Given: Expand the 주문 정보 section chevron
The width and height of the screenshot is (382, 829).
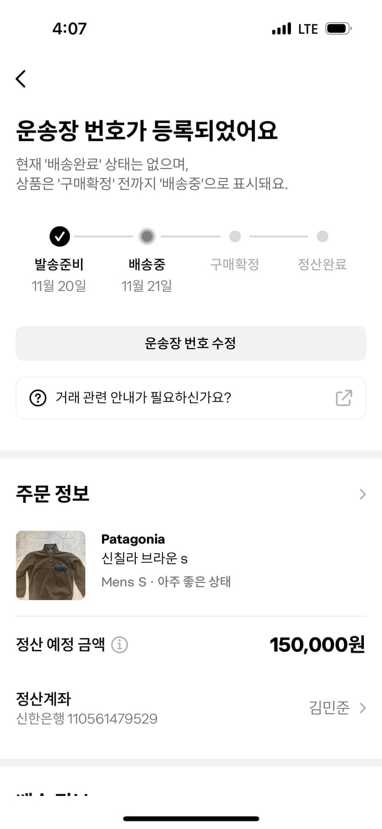Looking at the screenshot, I should [362, 494].
